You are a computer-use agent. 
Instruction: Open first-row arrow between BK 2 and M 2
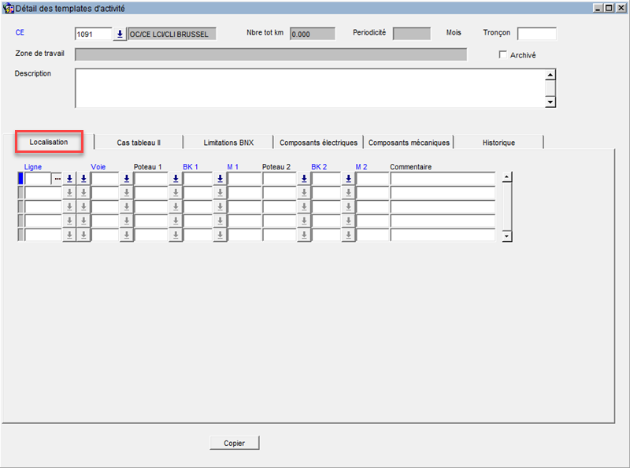click(x=348, y=179)
